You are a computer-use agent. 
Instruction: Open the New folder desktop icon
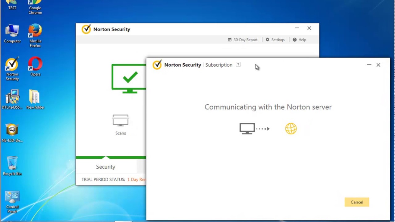pyautogui.click(x=35, y=100)
